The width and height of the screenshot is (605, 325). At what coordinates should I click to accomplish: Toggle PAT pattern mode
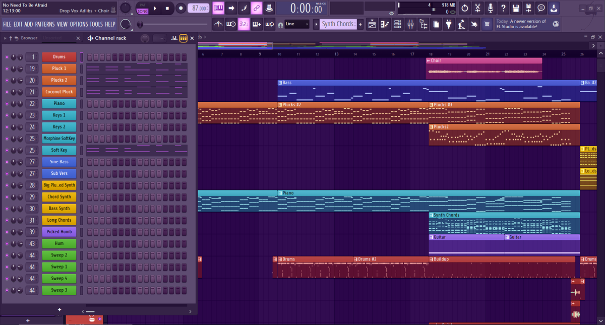pyautogui.click(x=143, y=5)
